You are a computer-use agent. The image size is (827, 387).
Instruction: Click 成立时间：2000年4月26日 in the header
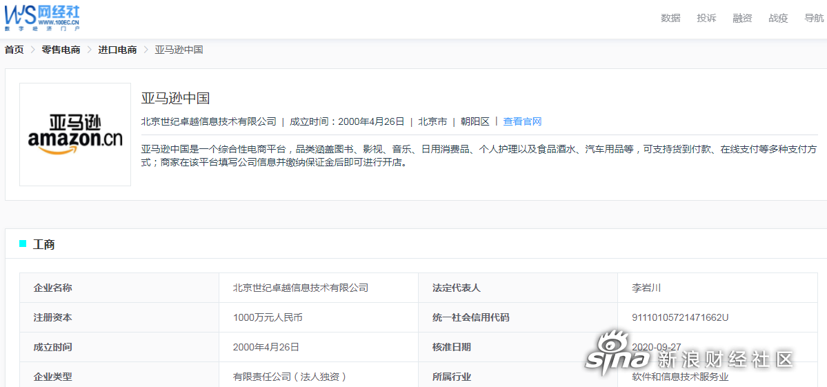[347, 122]
